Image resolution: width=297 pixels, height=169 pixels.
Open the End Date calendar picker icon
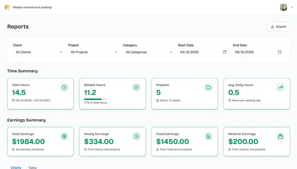coord(280,52)
